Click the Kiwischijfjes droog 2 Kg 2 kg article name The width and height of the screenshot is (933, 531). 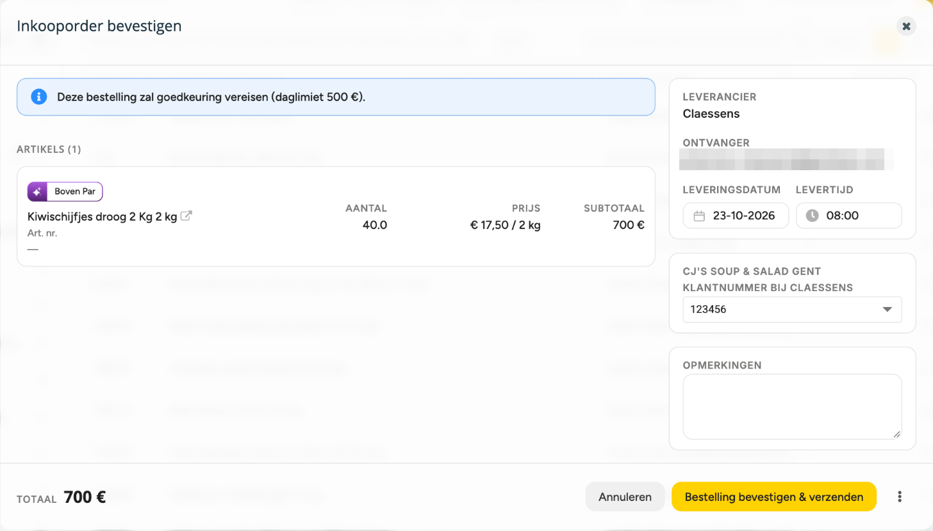103,216
